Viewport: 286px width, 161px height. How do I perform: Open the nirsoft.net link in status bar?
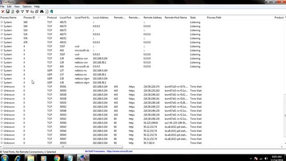(x=119, y=151)
